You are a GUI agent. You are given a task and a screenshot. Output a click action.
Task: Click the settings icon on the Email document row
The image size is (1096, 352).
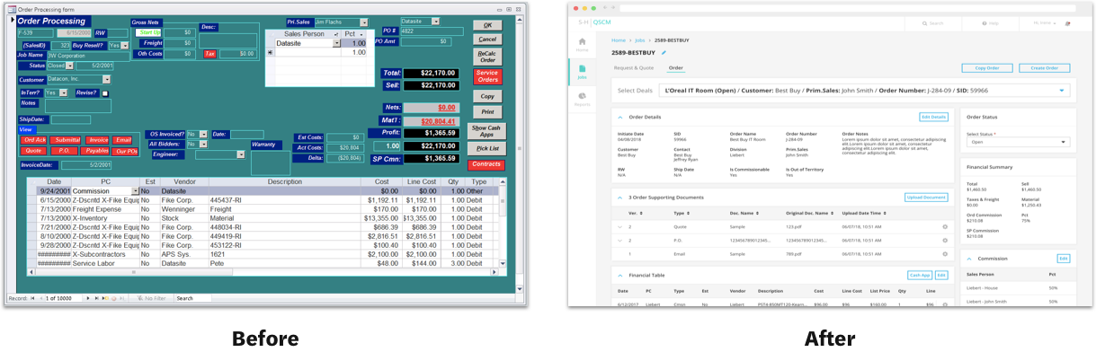pyautogui.click(x=945, y=254)
